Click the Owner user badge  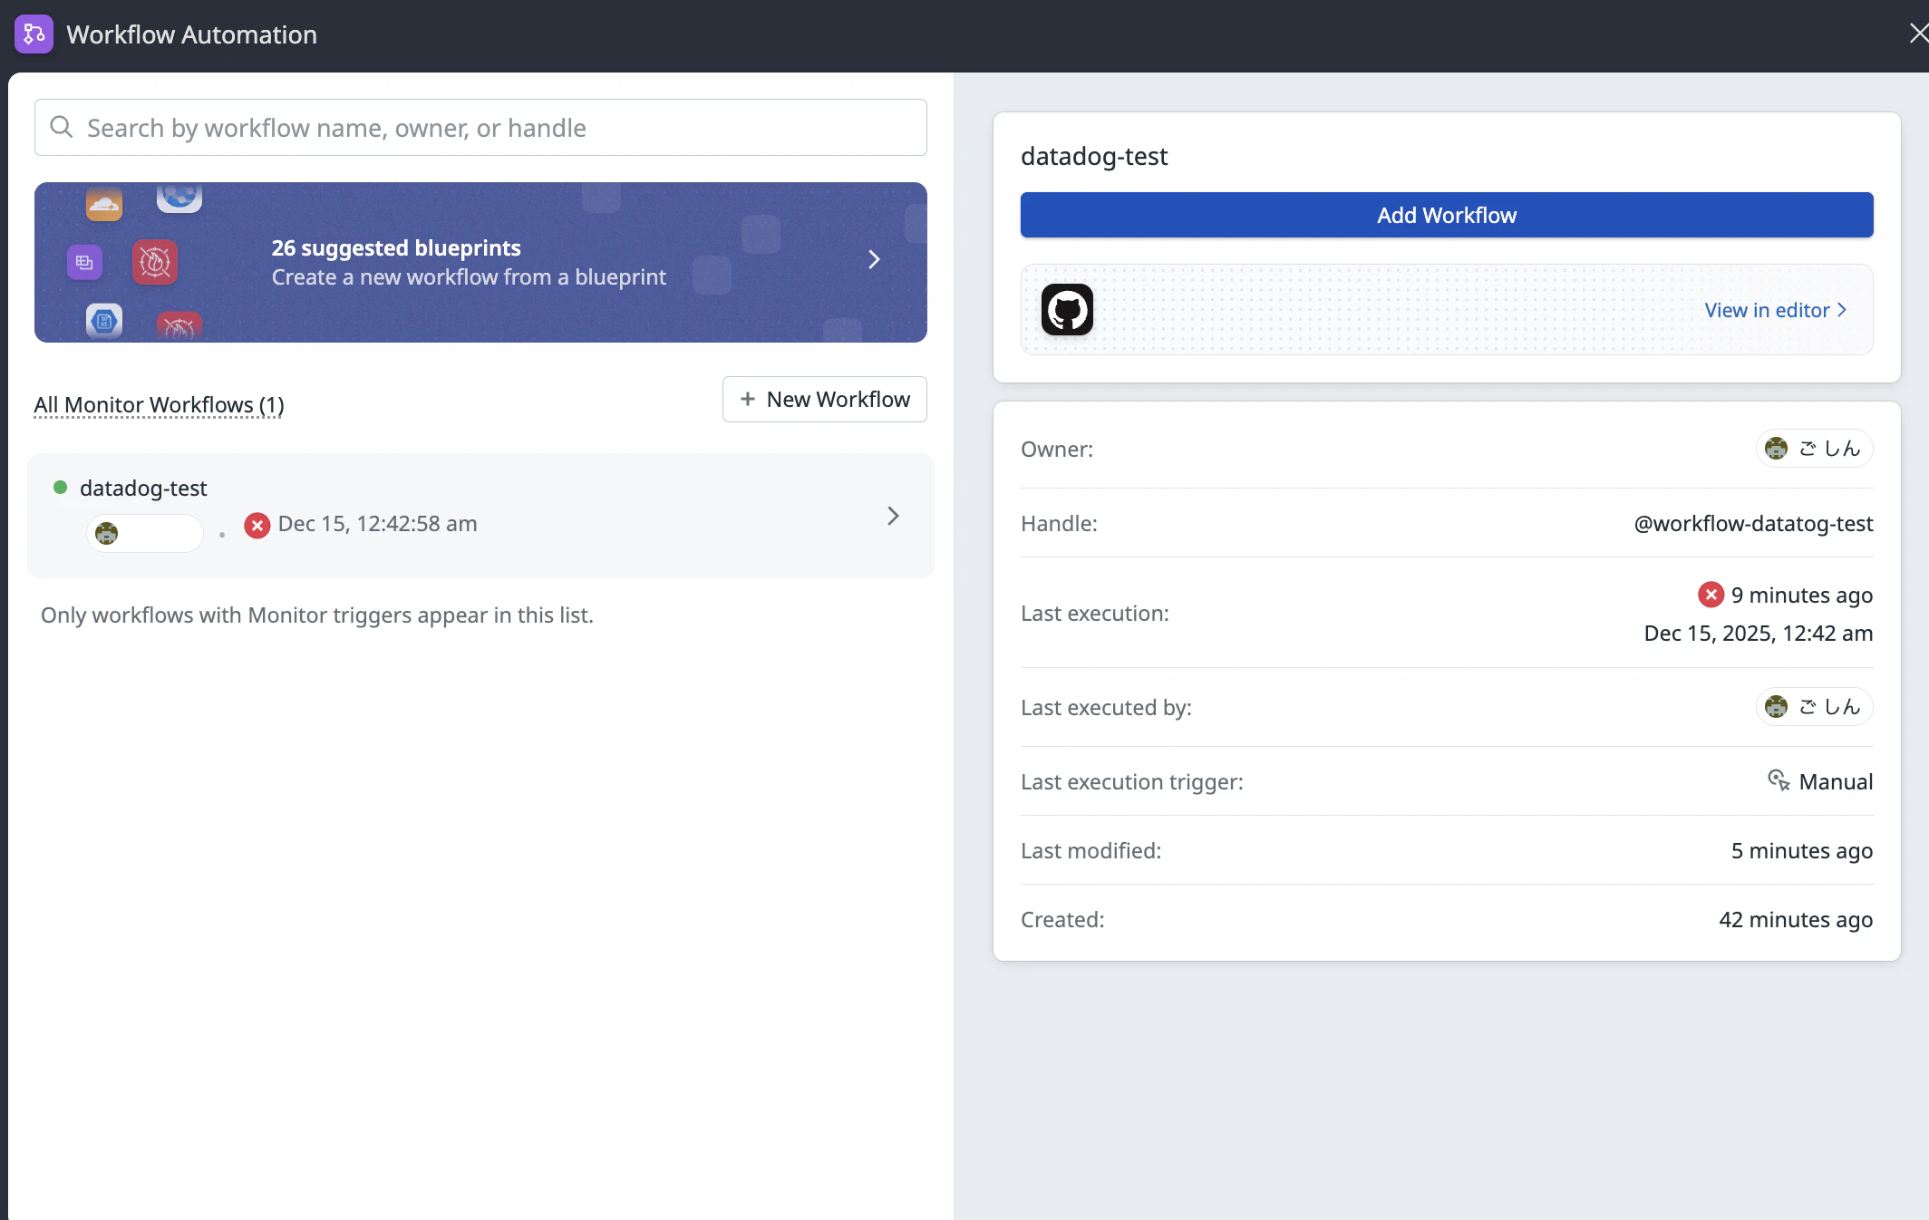tap(1814, 449)
